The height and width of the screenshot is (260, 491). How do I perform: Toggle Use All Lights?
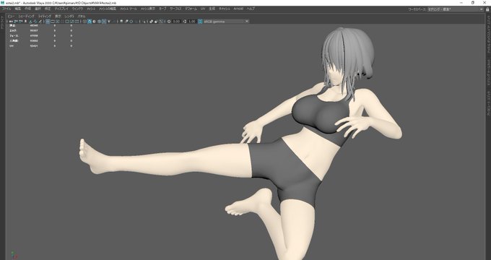[x=109, y=21]
